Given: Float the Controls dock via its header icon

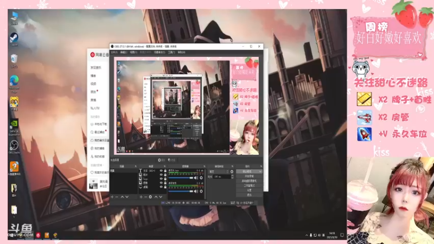Looking at the screenshot, I should (261, 166).
